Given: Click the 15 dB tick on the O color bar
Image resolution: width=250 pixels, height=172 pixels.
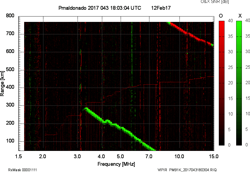Looking at the screenshot, I should click(230, 98).
